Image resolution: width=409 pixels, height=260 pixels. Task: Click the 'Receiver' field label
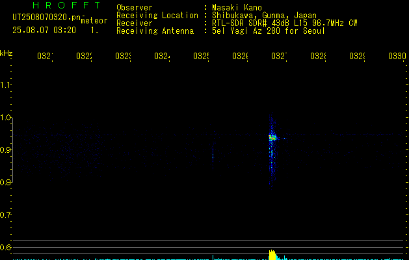pos(135,23)
